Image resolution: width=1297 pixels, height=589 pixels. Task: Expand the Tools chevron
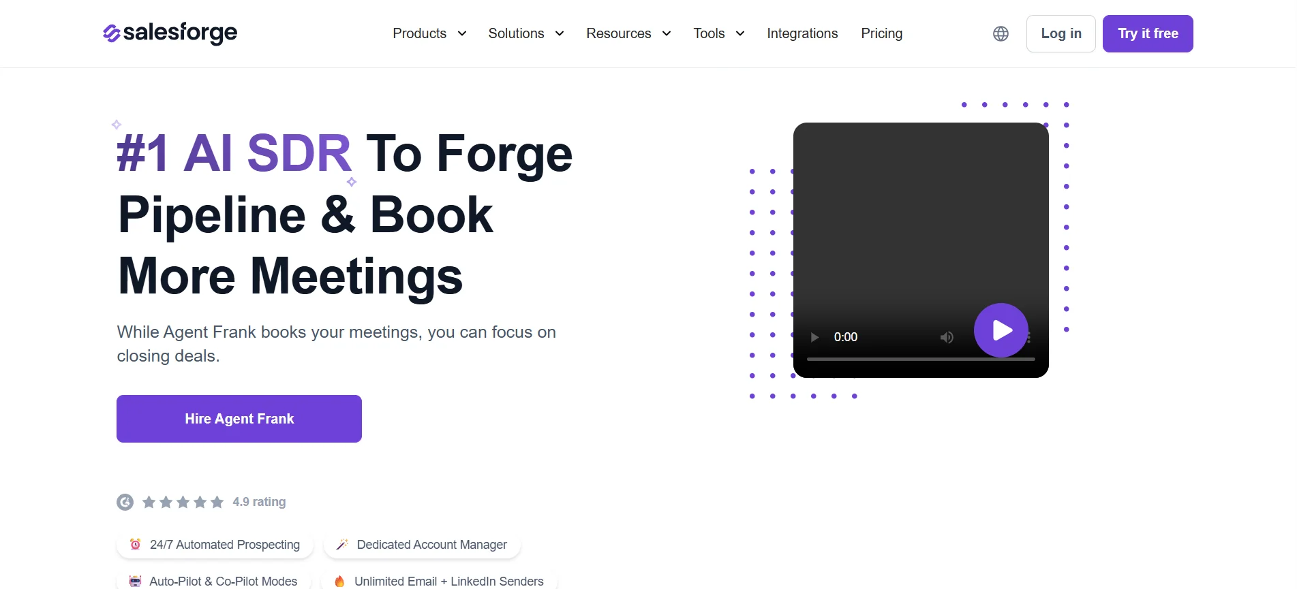(x=740, y=33)
